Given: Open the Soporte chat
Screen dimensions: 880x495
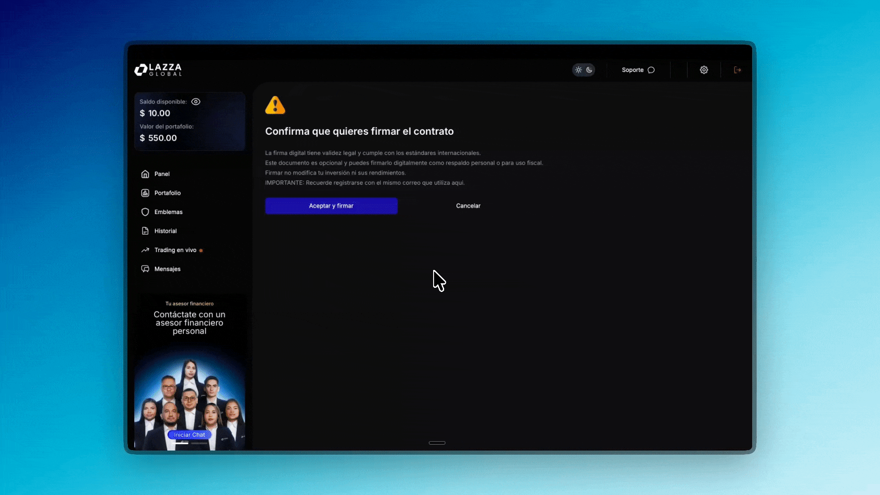Looking at the screenshot, I should [x=638, y=70].
